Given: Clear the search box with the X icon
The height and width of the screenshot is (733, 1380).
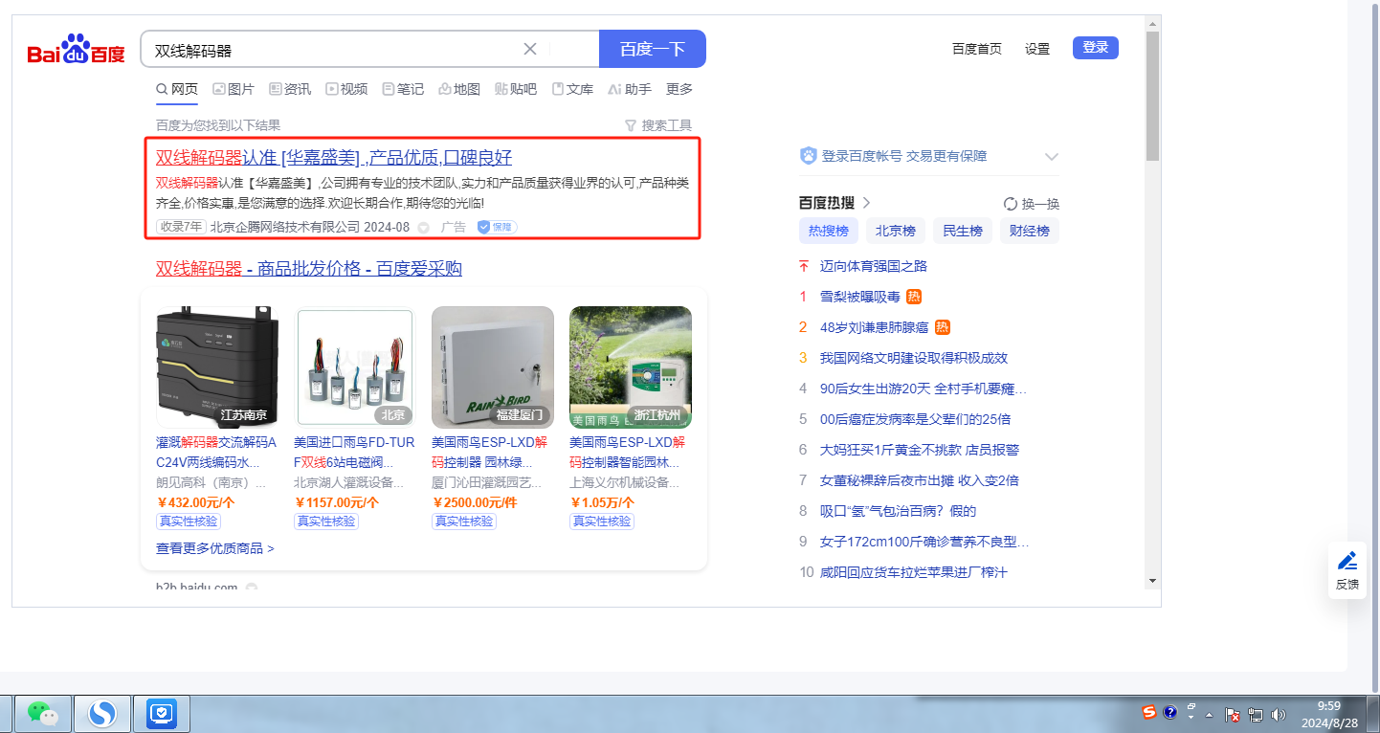Looking at the screenshot, I should (x=530, y=49).
